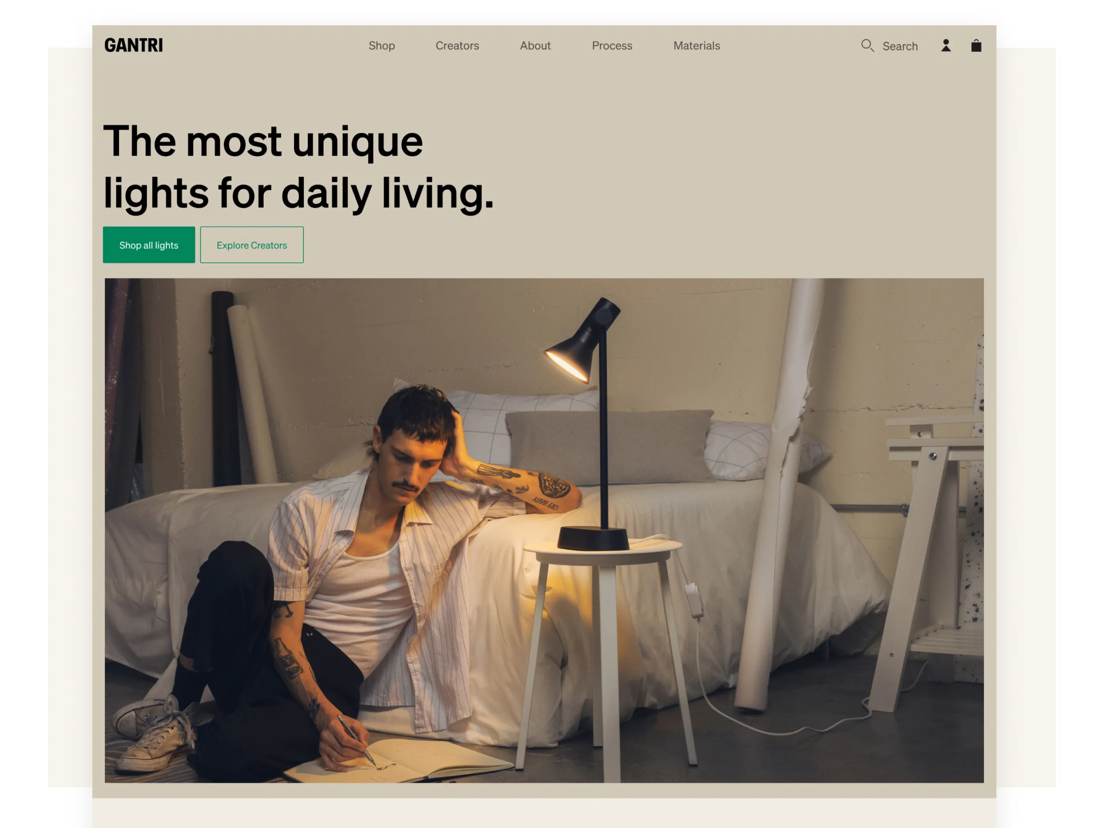The height and width of the screenshot is (828, 1105).
Task: Go home via the GANTRI logo
Action: pyautogui.click(x=133, y=45)
